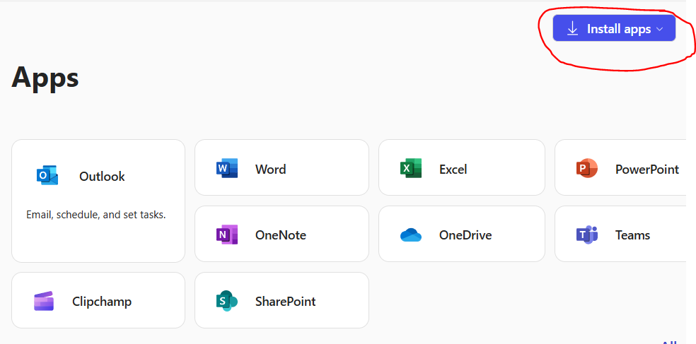Click the Install apps download arrow icon
Viewport: 696px width, 344px height.
pyautogui.click(x=573, y=29)
